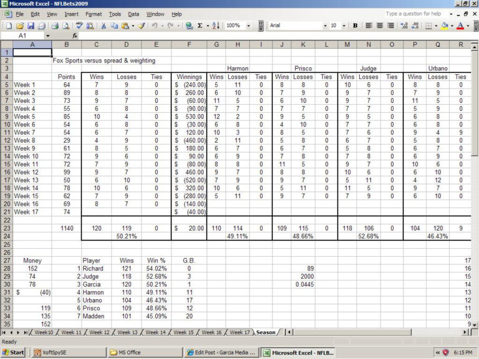Run Spelling check (ABC icon)

coord(79,26)
